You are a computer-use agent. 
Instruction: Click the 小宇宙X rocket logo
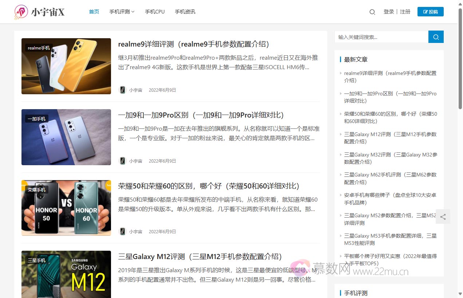pos(21,12)
